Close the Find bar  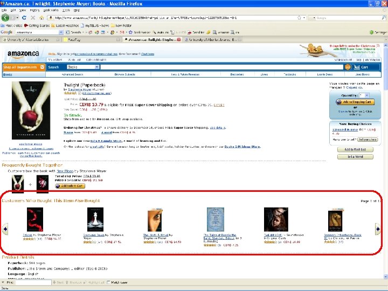point(3,282)
